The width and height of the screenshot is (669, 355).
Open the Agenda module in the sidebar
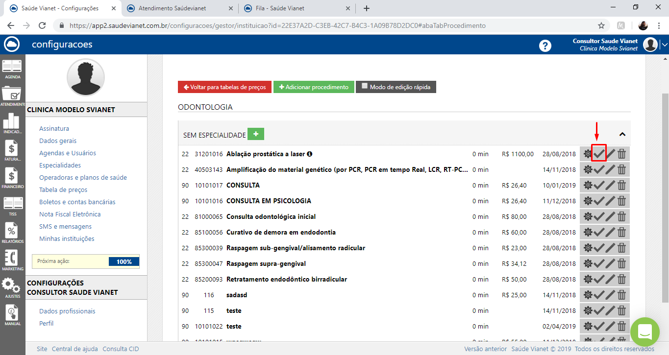point(12,70)
